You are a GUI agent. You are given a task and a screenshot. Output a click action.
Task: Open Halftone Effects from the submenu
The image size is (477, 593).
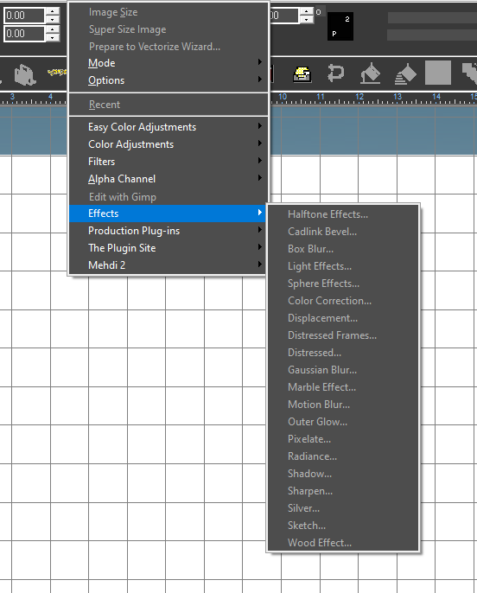(343, 214)
